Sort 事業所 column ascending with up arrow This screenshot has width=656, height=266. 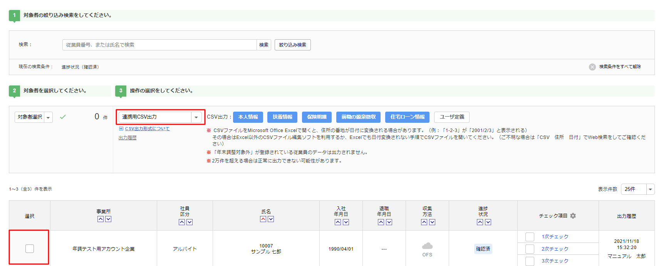tap(101, 219)
